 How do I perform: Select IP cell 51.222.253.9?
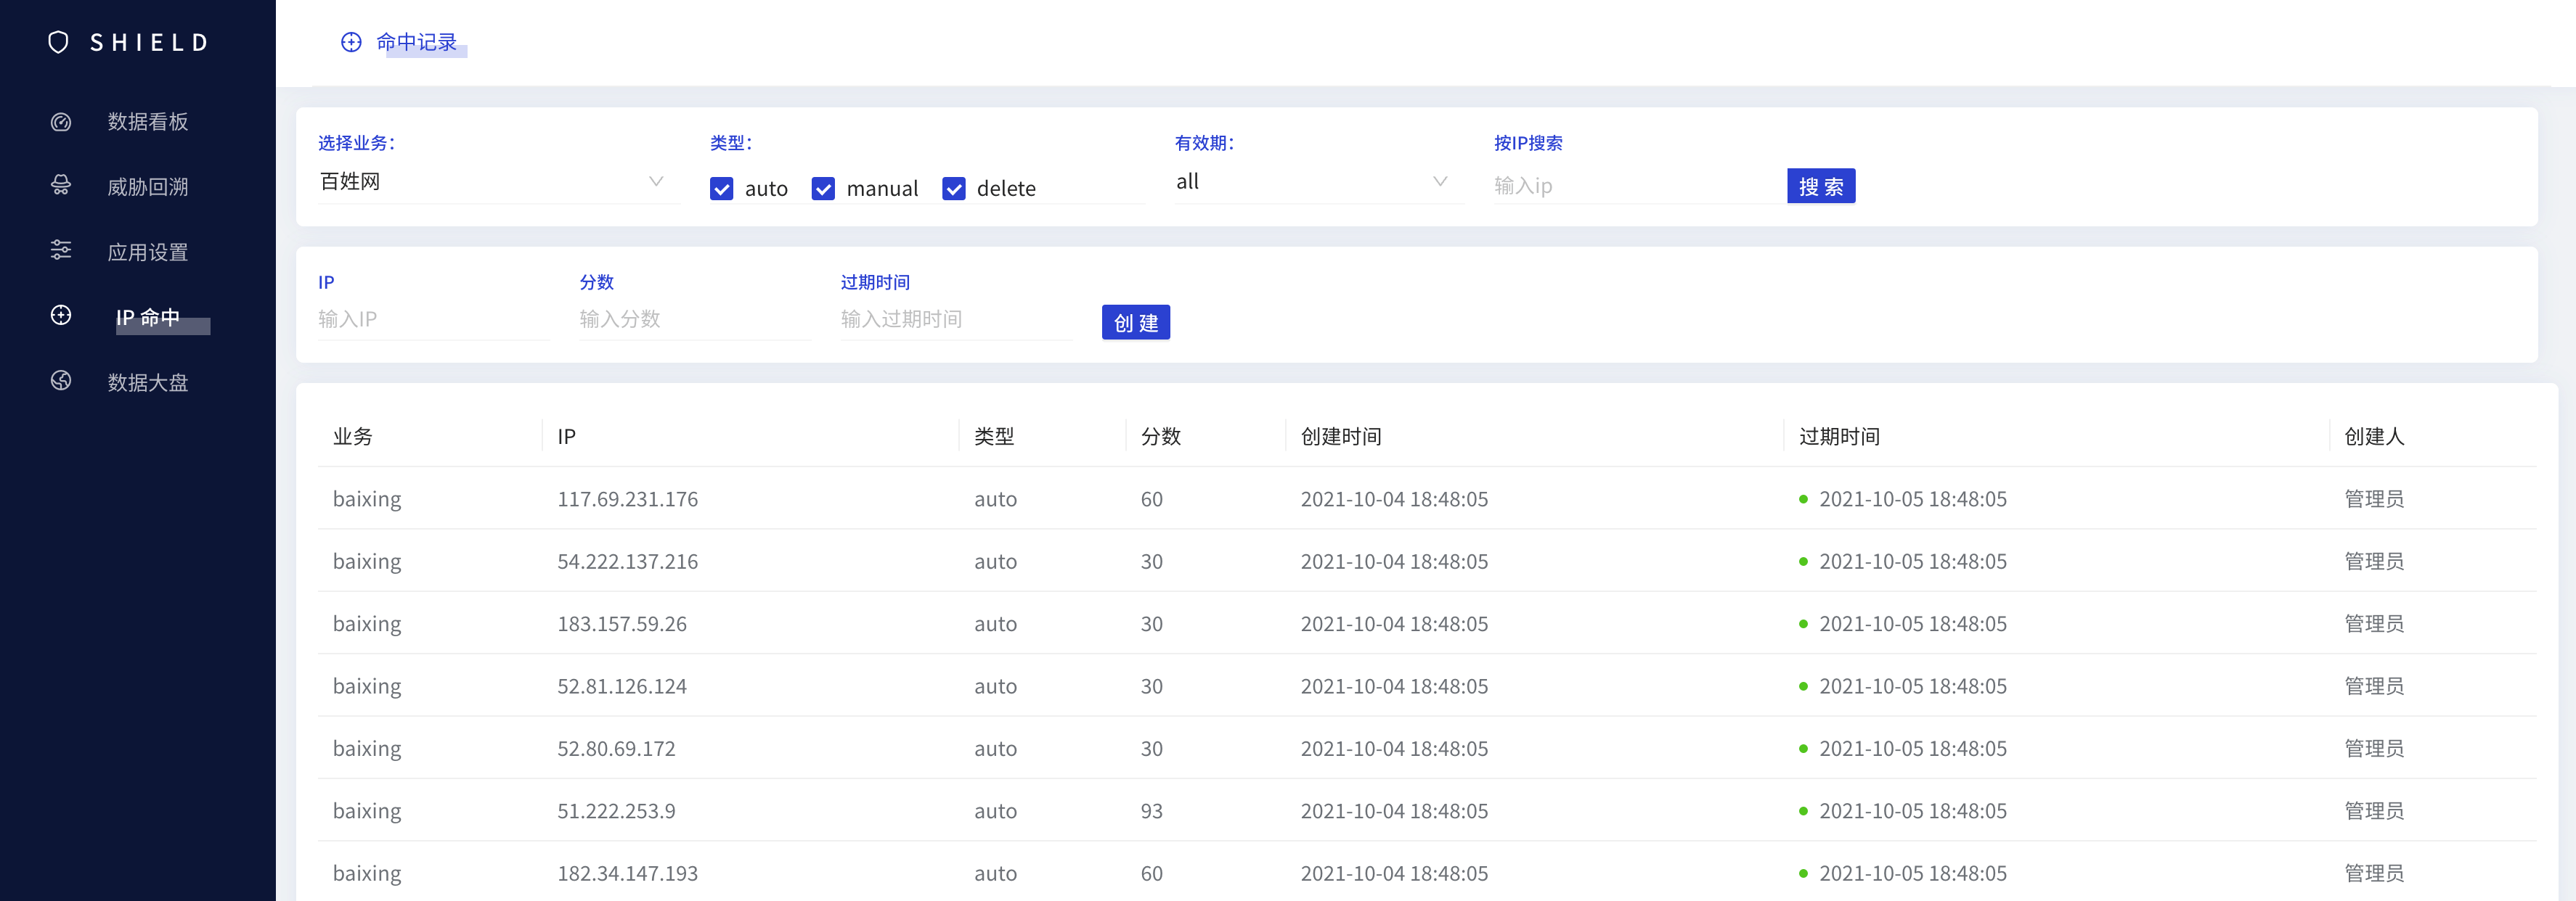(x=616, y=811)
